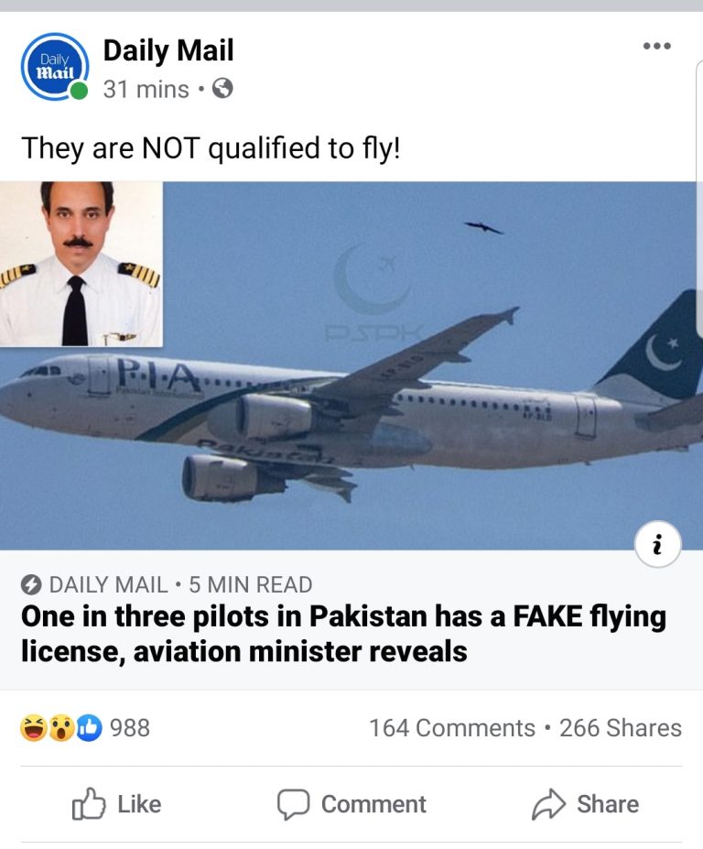Open the 31 mins timestamp link

(146, 90)
